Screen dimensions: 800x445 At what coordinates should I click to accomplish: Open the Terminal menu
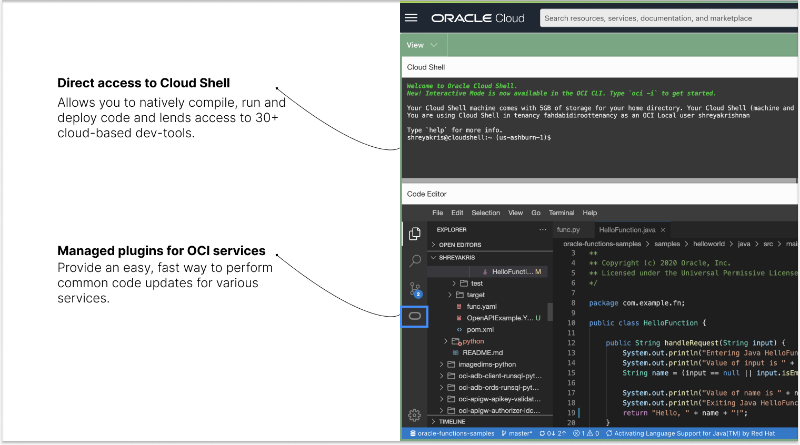pos(561,213)
